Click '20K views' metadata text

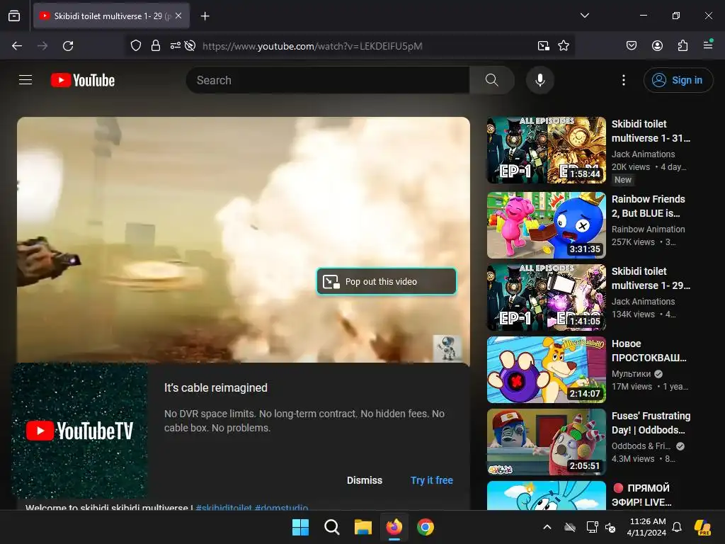point(631,167)
